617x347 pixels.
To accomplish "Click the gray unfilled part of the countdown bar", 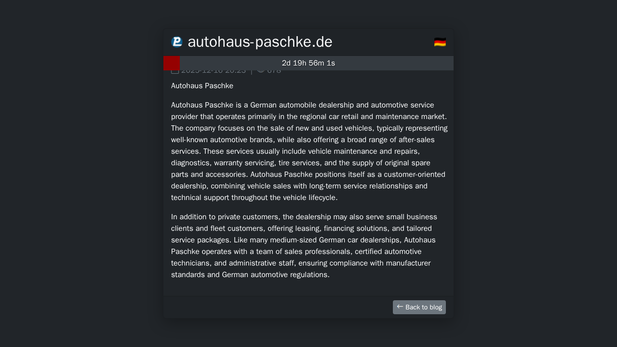I will [x=386, y=63].
